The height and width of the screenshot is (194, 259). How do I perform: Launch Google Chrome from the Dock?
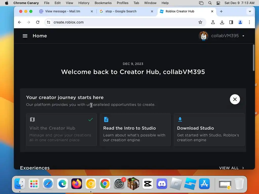tap(105, 184)
